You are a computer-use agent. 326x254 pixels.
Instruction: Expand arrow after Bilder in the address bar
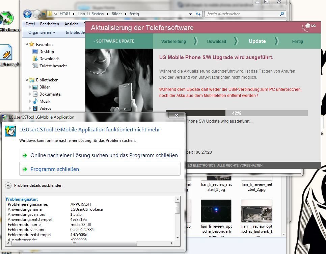126,14
